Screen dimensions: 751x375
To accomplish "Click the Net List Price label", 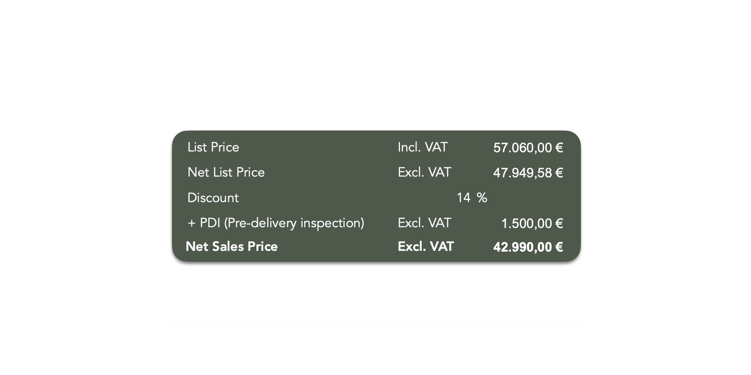I will pyautogui.click(x=226, y=172).
